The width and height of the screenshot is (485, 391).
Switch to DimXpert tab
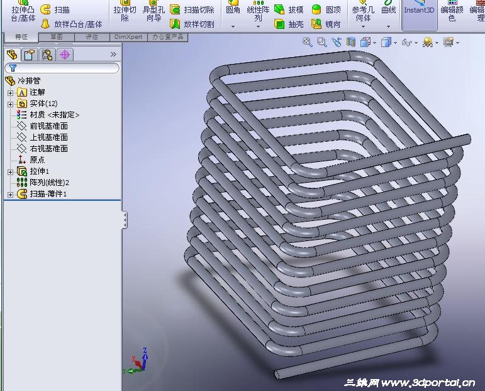pyautogui.click(x=128, y=37)
